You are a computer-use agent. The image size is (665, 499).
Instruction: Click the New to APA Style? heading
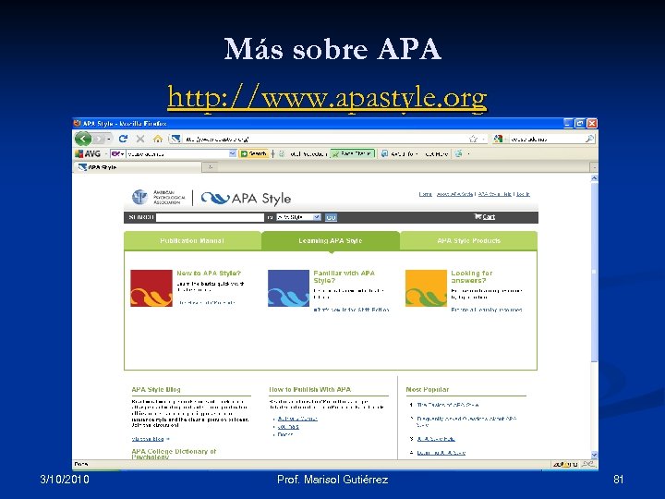coord(209,274)
